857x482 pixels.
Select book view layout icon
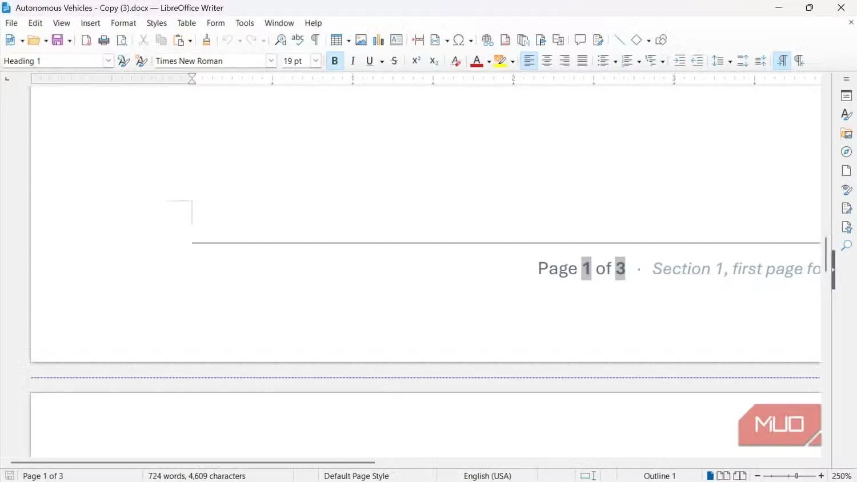tap(740, 476)
